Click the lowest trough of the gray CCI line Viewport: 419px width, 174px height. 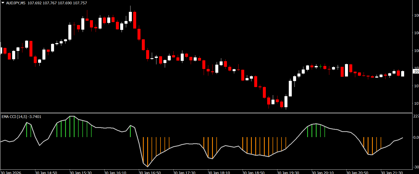click(x=148, y=167)
